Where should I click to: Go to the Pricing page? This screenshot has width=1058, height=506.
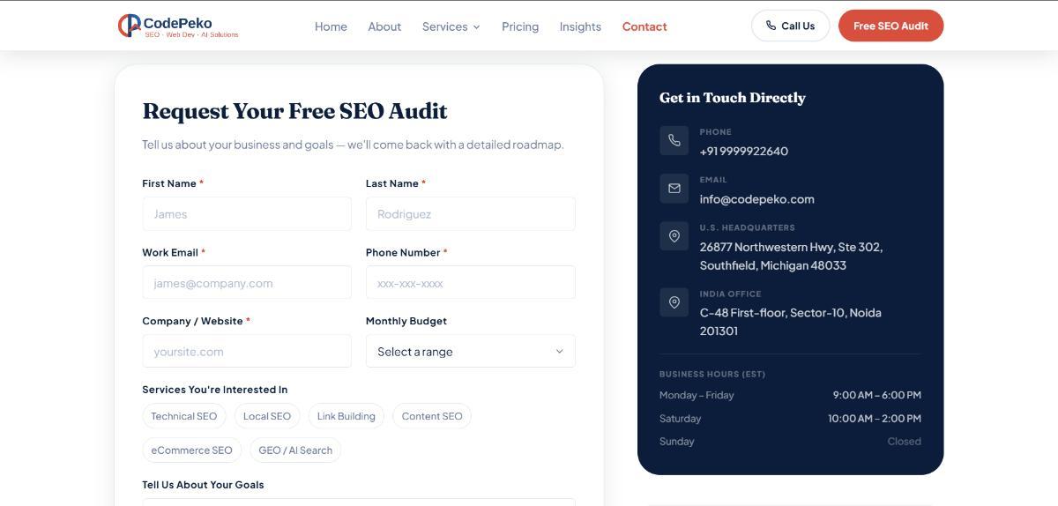(520, 26)
